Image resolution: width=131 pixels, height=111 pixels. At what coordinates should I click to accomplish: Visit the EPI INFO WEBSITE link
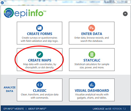[x=14, y=109]
